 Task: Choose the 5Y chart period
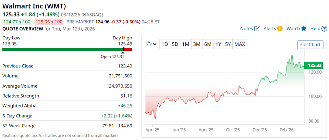tap(228, 44)
